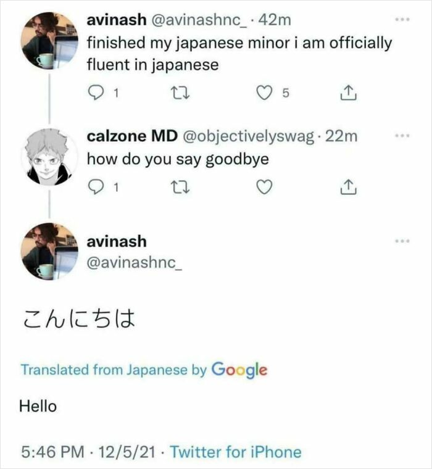
Task: Open avinash's avatar on main tweet
Action: pos(49,251)
